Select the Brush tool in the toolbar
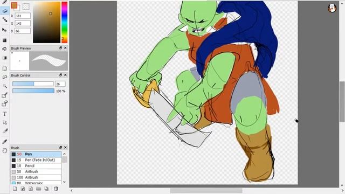345x194 pixels. pyautogui.click(x=5, y=2)
